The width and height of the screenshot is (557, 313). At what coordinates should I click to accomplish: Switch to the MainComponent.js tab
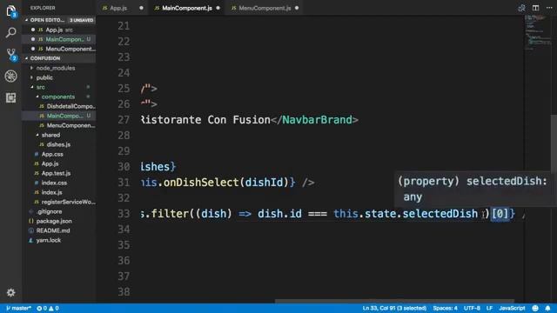187,8
